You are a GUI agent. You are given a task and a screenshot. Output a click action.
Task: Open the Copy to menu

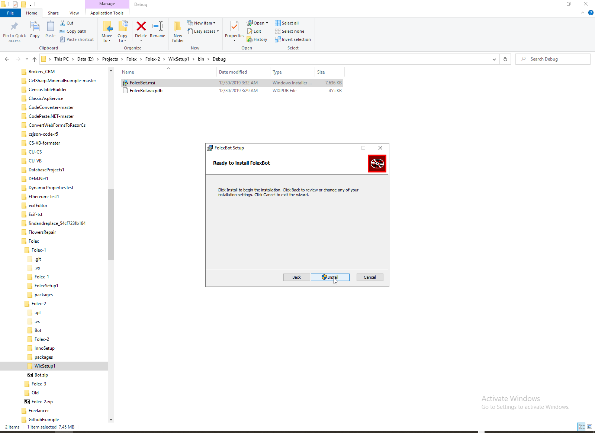122,32
